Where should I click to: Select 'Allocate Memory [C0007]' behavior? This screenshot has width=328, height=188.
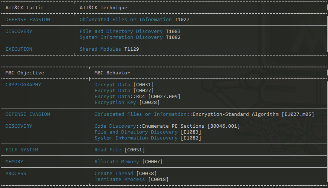pos(128,162)
